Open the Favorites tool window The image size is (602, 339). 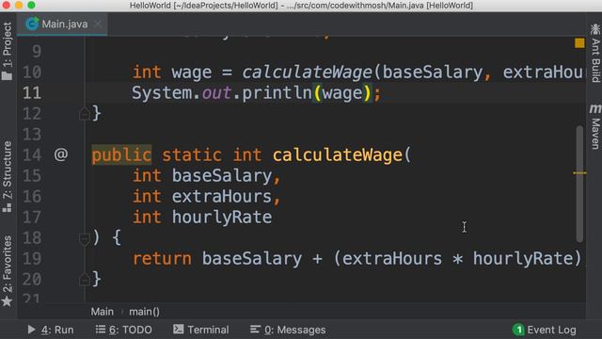(8, 270)
